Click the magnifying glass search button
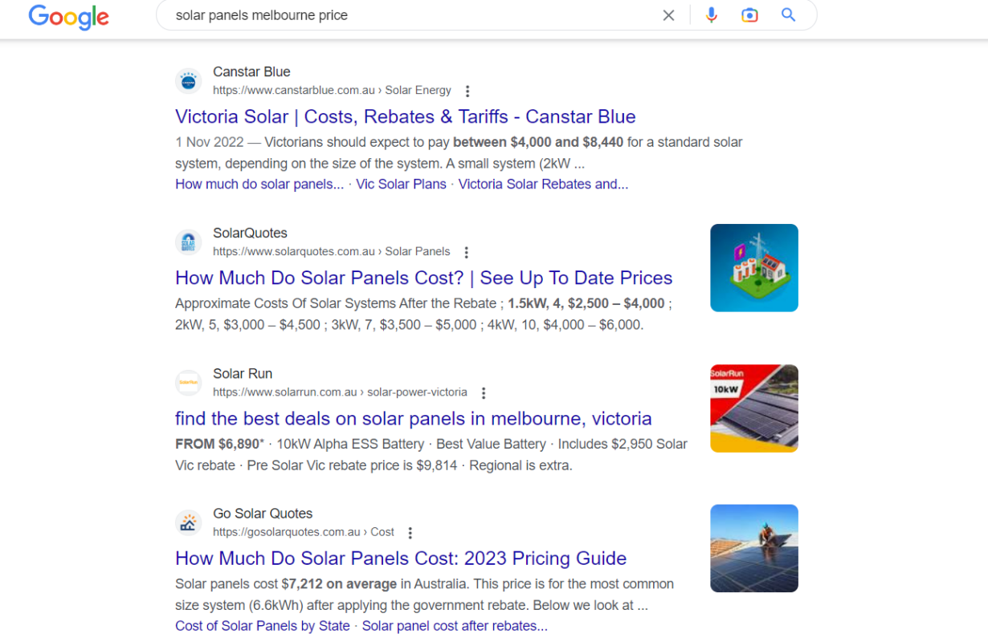 coord(788,15)
